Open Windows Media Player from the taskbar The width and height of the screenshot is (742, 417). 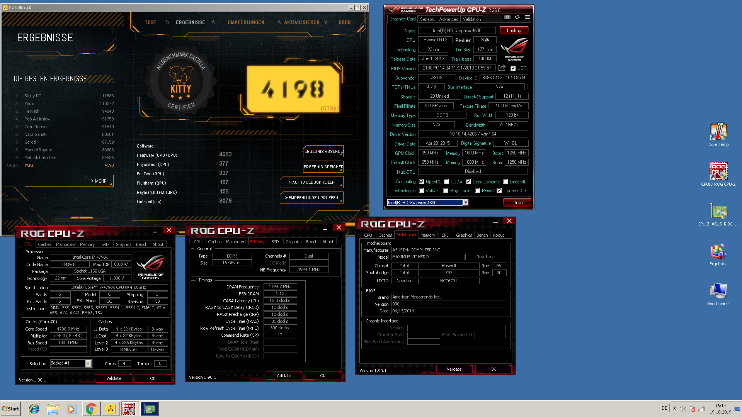click(71, 409)
